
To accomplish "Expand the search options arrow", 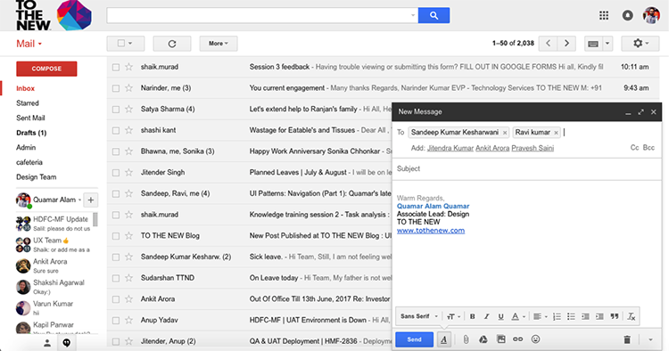I will (413, 15).
